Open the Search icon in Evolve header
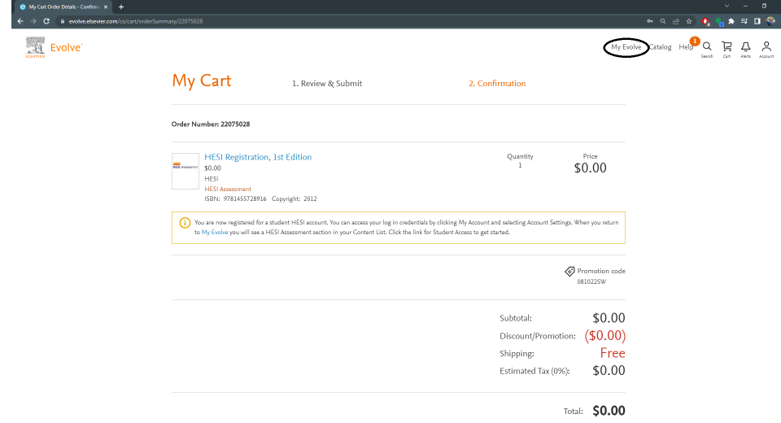 707,47
